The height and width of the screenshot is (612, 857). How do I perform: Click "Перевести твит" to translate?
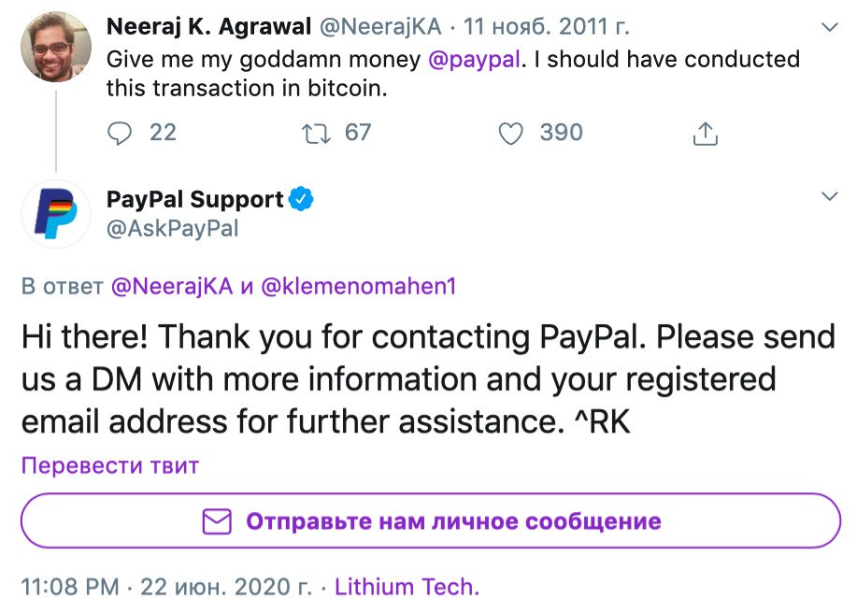[x=109, y=465]
